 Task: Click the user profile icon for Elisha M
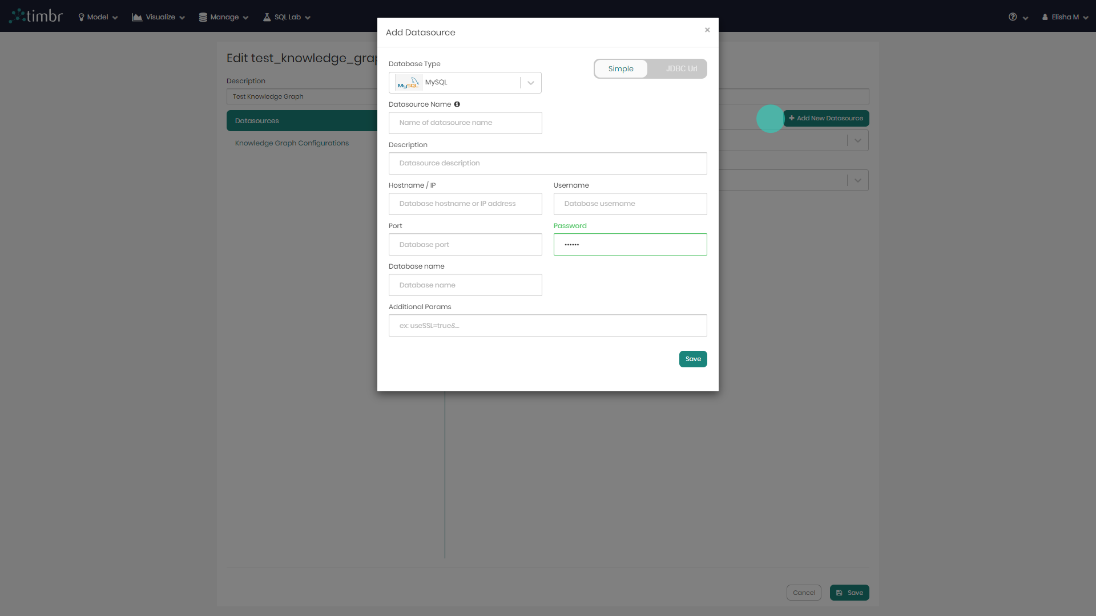click(1045, 17)
